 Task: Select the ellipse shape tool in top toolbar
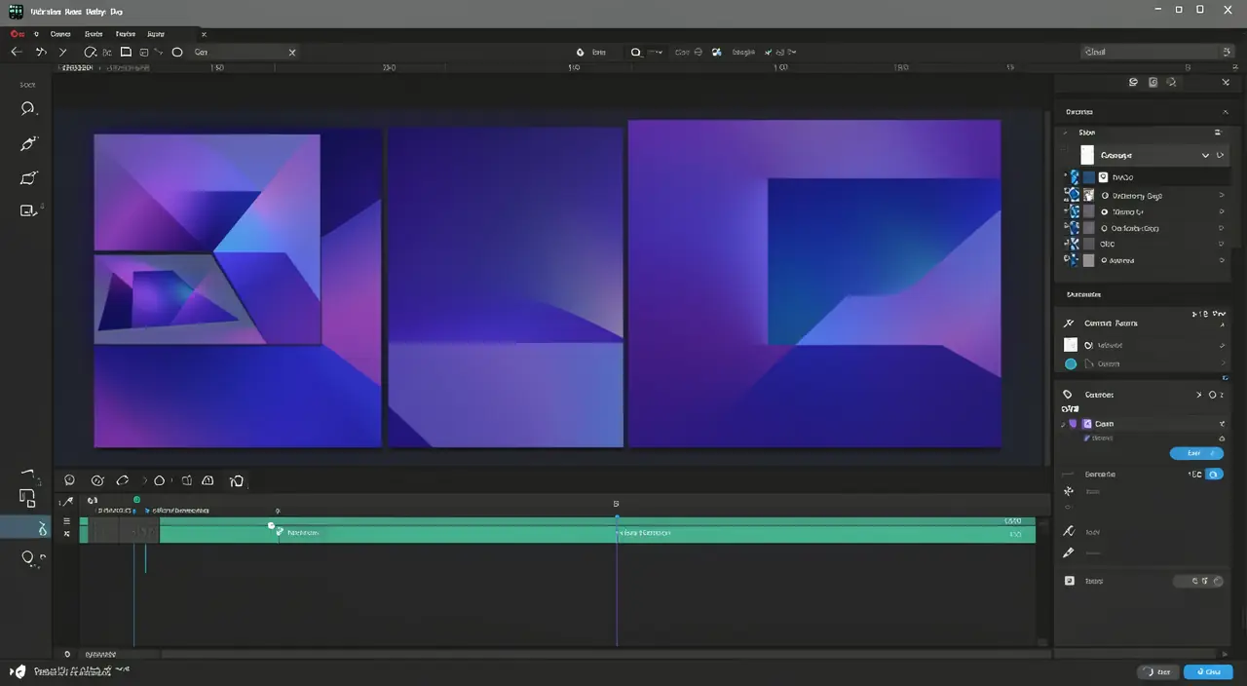point(177,52)
